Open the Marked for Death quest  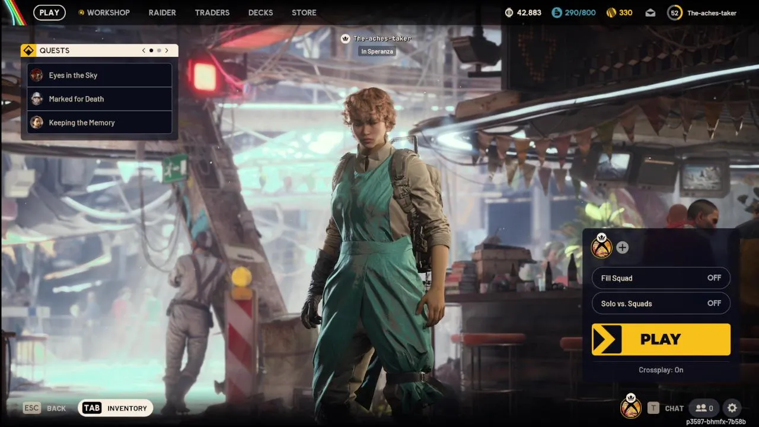tap(100, 99)
